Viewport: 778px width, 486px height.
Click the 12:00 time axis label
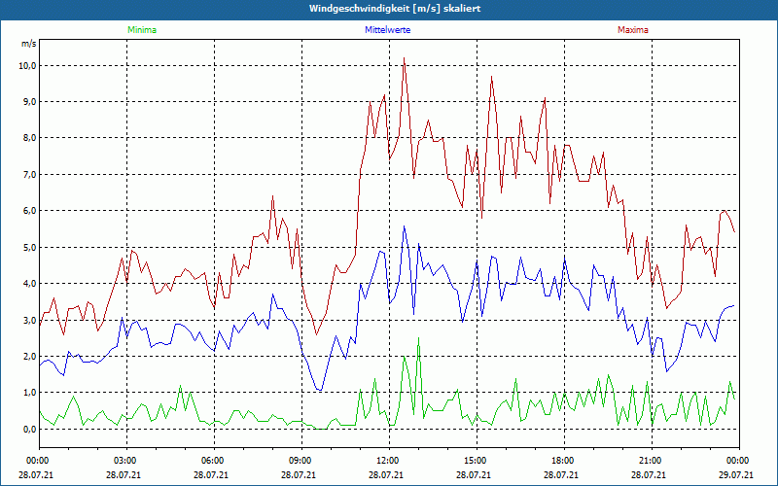point(386,461)
